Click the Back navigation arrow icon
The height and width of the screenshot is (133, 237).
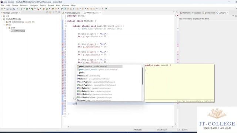point(94,9)
